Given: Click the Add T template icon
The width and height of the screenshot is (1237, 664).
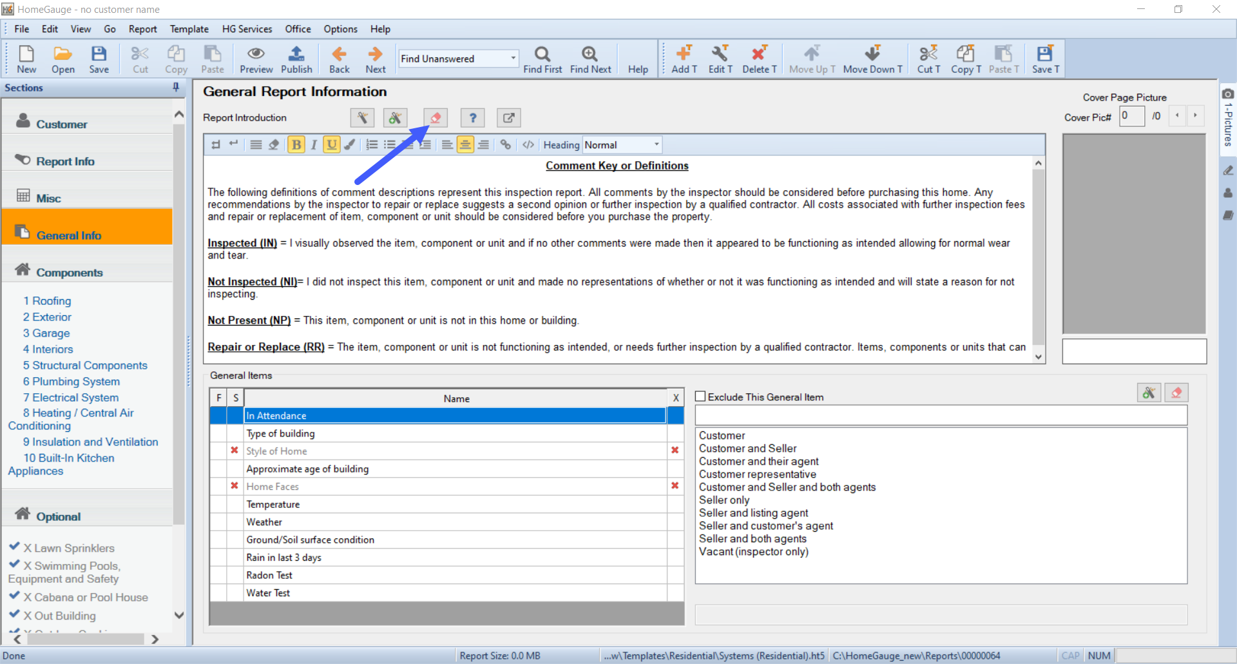Looking at the screenshot, I should pos(684,59).
